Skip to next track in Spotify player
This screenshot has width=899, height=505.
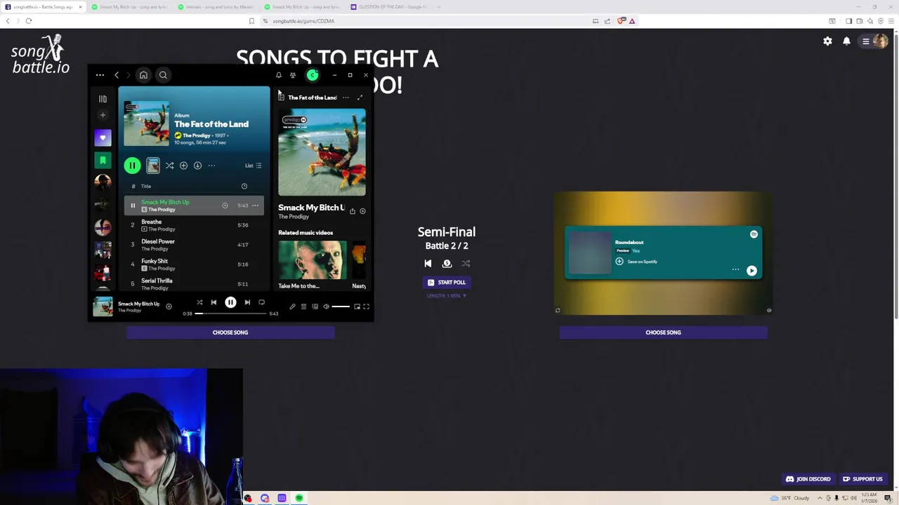(x=247, y=302)
